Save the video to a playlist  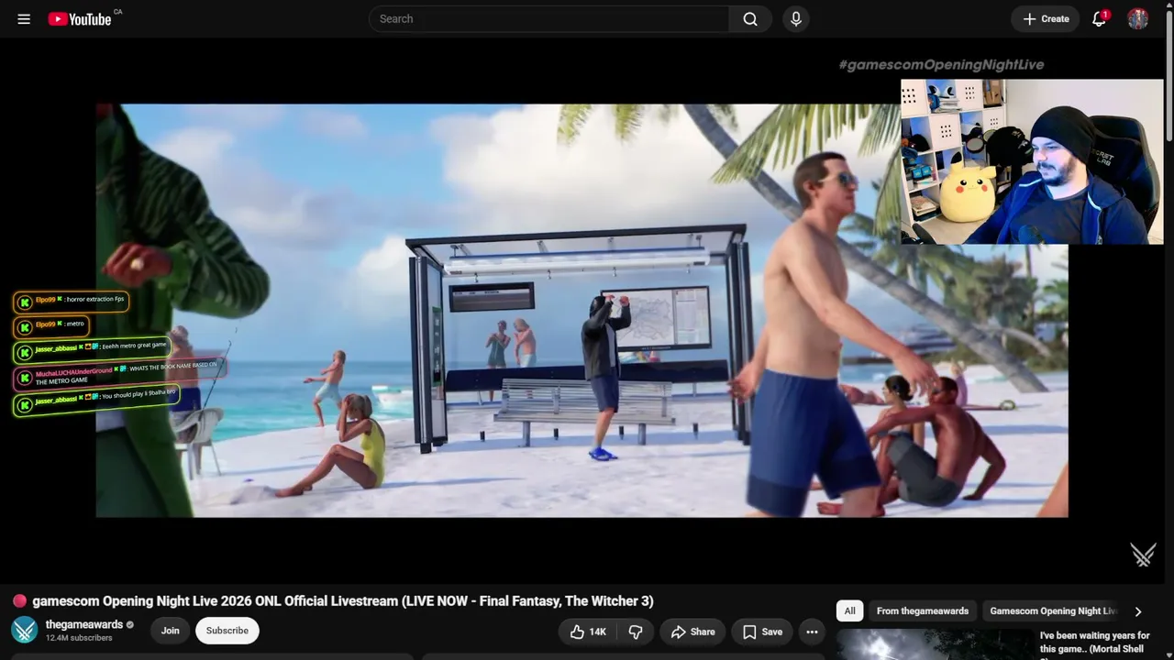(x=762, y=632)
